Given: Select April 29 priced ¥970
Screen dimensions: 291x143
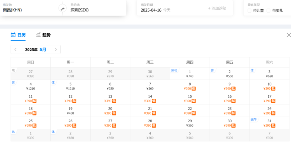Looking at the screenshot, I should tap(110, 74).
